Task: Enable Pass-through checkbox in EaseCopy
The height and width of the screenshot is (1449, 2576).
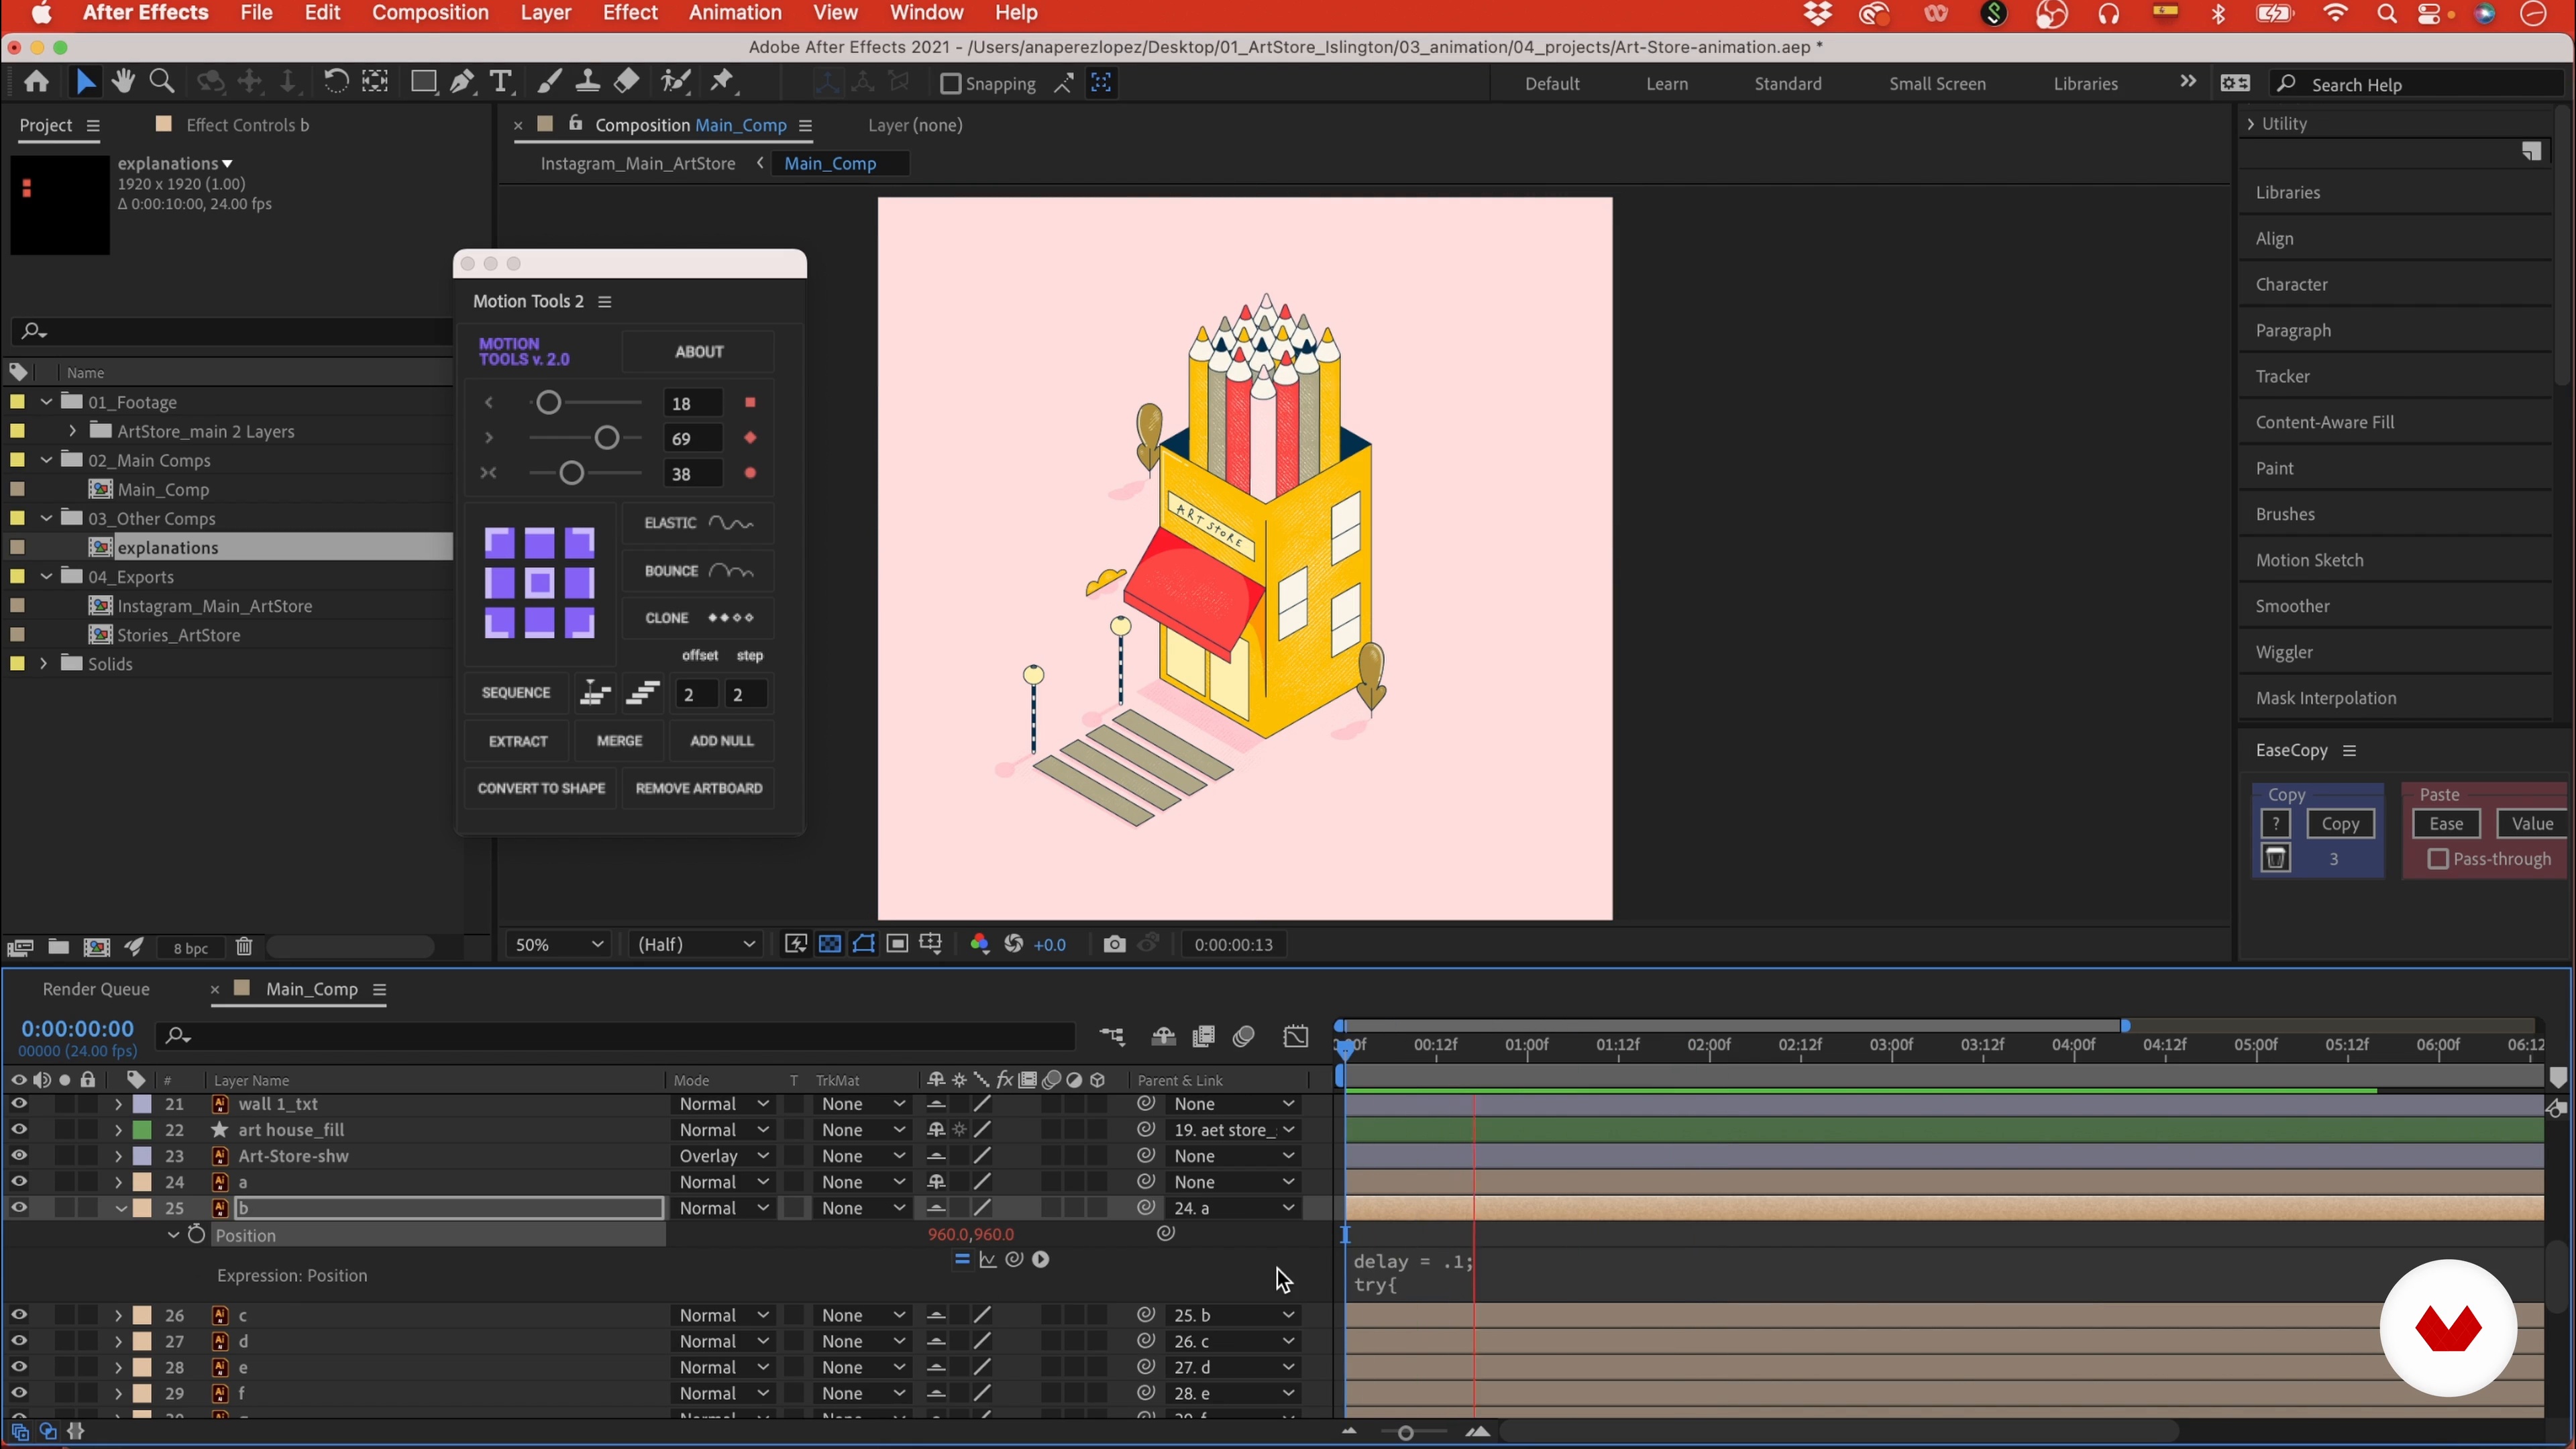Action: click(2438, 859)
